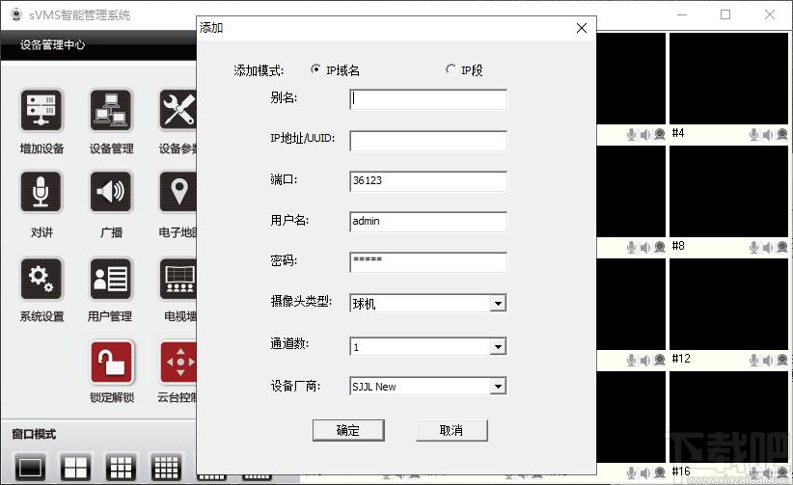
Task: Select video pane #16
Action: click(728, 418)
